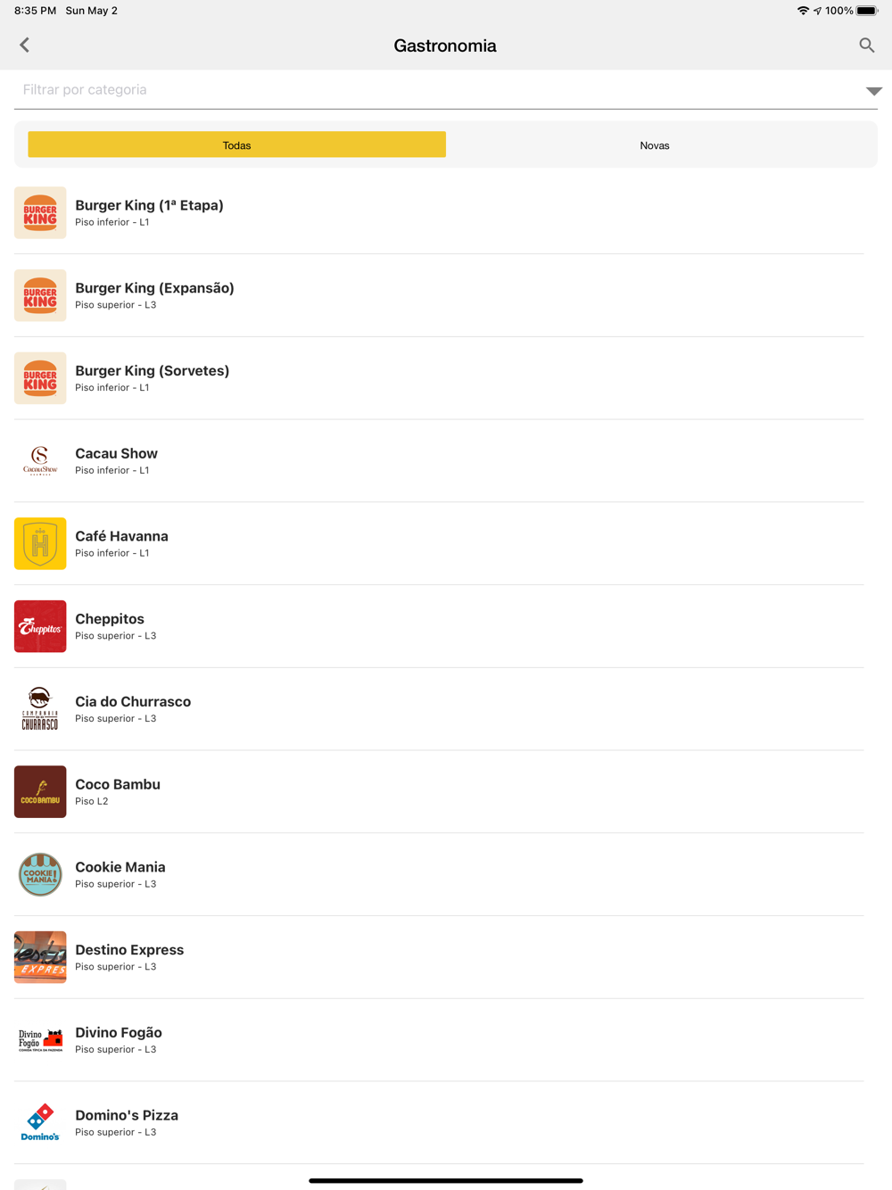Tap the Cheppitos red logo

[40, 626]
